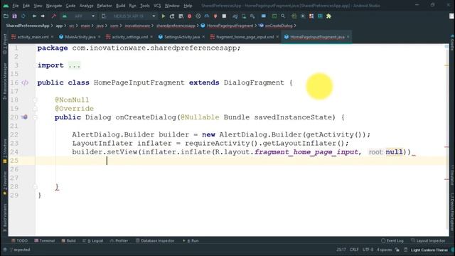Viewport: 455px width, 256px height.
Task: Open the Tools menu
Action: [x=145, y=6]
